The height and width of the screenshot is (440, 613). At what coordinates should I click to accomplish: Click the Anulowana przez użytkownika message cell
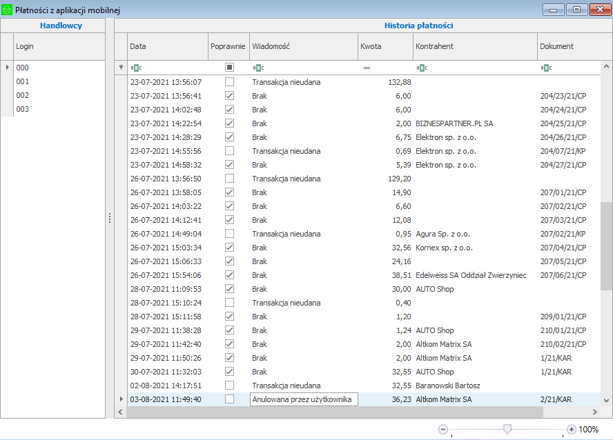pos(303,399)
